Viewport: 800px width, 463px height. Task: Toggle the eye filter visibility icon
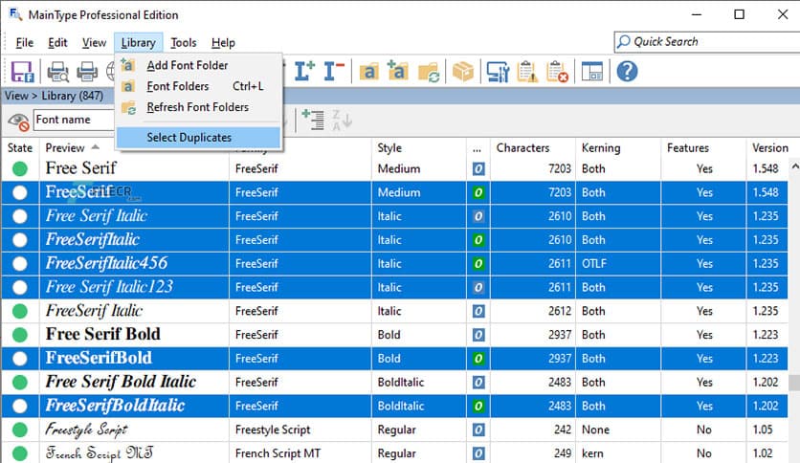18,121
